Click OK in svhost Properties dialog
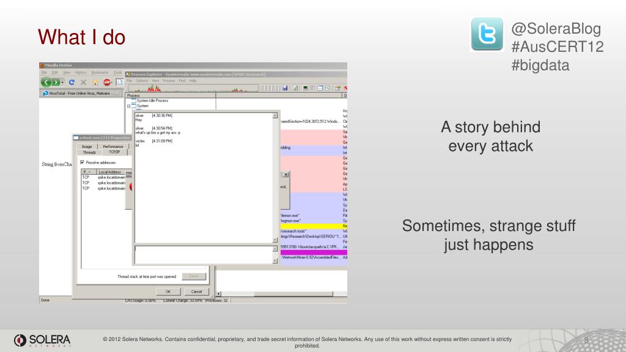The height and width of the screenshot is (352, 626). click(168, 291)
